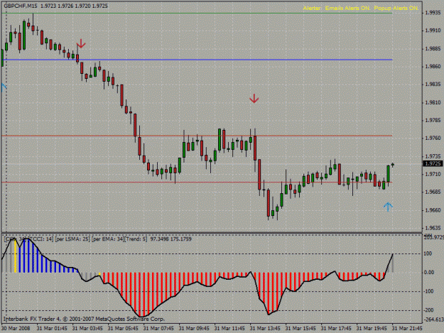This screenshot has width=444, height=333.
Task: Click the 100 level on CCI scale
Action: [428, 253]
